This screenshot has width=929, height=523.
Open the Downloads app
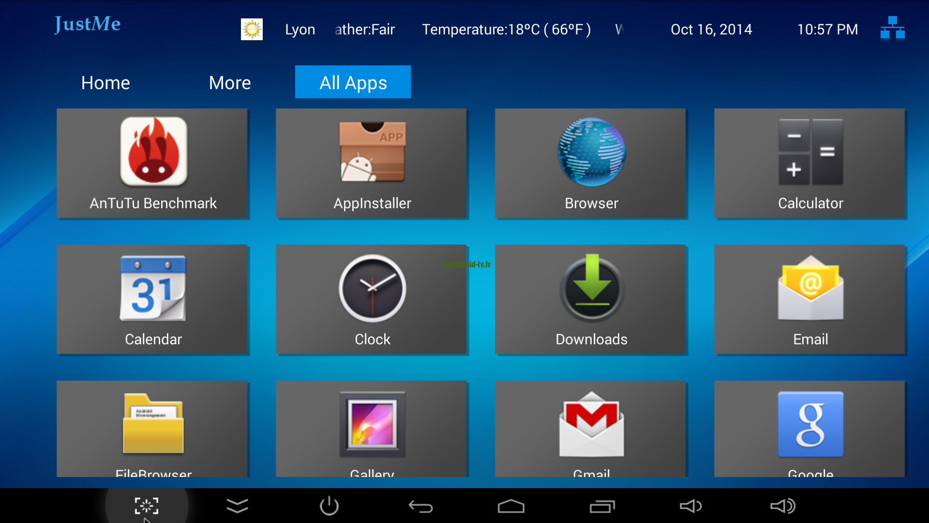coord(591,299)
